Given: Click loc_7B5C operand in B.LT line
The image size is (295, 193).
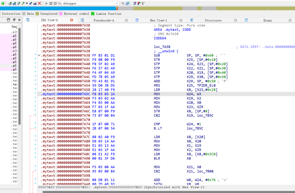Looking at the screenshot, I should click(x=195, y=128).
